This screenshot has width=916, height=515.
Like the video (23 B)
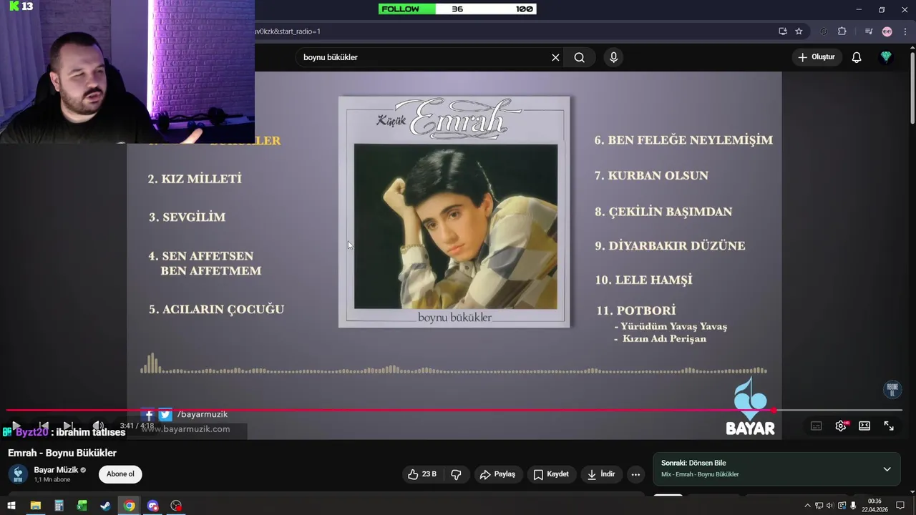[422, 474]
